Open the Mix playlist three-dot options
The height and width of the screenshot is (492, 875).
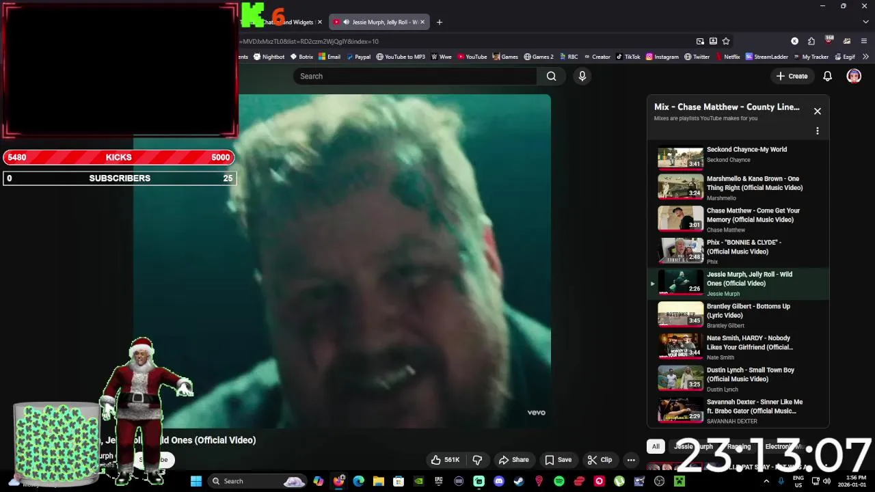point(817,131)
